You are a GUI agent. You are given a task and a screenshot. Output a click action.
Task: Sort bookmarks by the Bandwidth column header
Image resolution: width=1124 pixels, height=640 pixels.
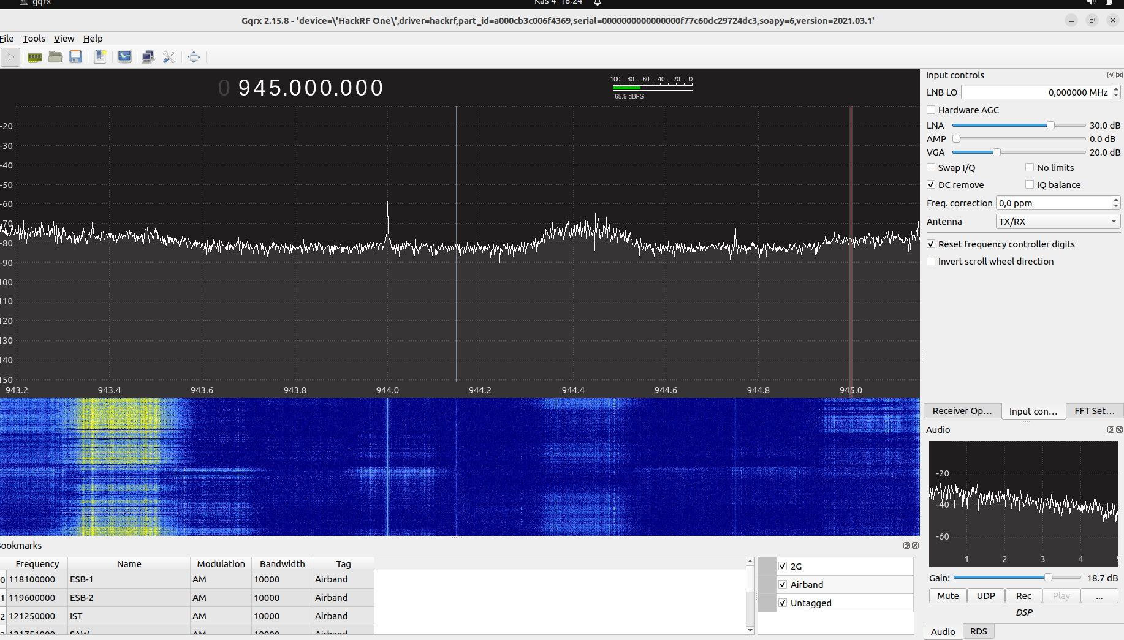[282, 563]
